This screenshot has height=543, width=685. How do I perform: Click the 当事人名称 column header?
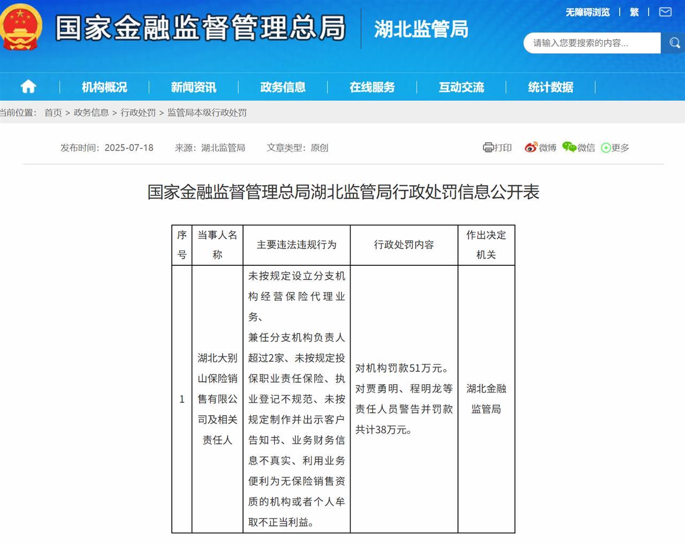pyautogui.click(x=217, y=245)
